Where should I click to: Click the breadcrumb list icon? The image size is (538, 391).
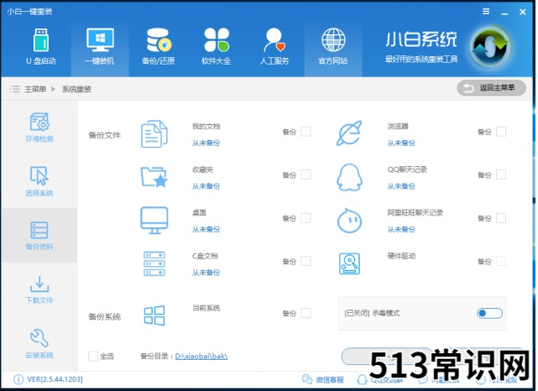coord(14,89)
